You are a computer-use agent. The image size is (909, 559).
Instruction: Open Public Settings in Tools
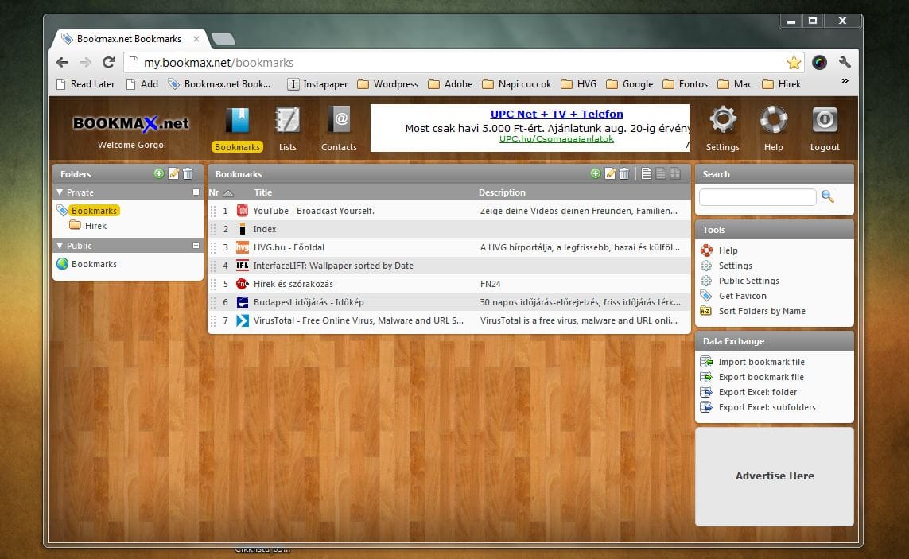(x=749, y=281)
